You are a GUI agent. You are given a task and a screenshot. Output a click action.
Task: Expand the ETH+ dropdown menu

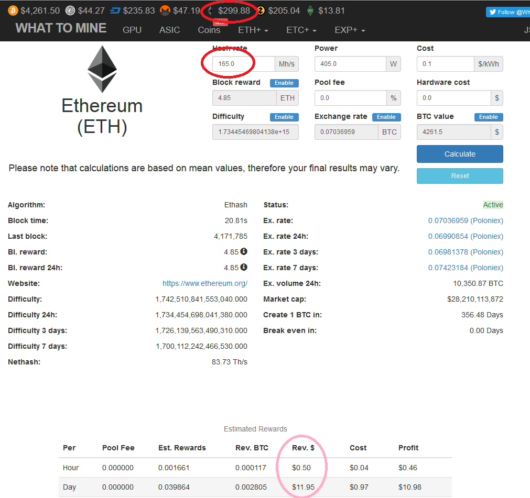point(253,30)
